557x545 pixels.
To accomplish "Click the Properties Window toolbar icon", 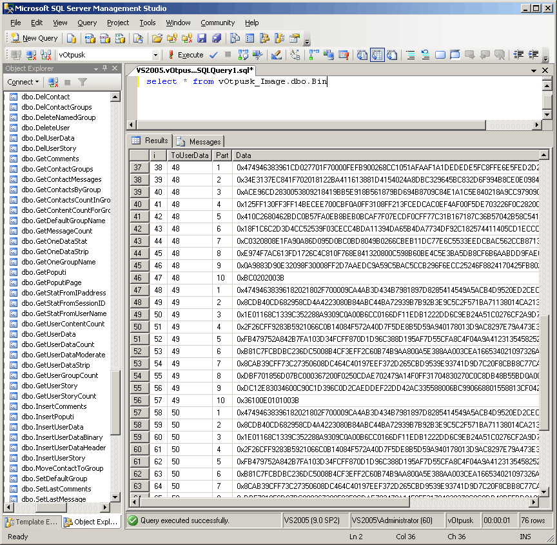I will (x=295, y=38).
